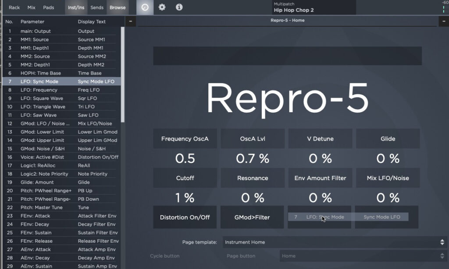
Task: Click the controller dial icon in toolbar
Action: [145, 7]
